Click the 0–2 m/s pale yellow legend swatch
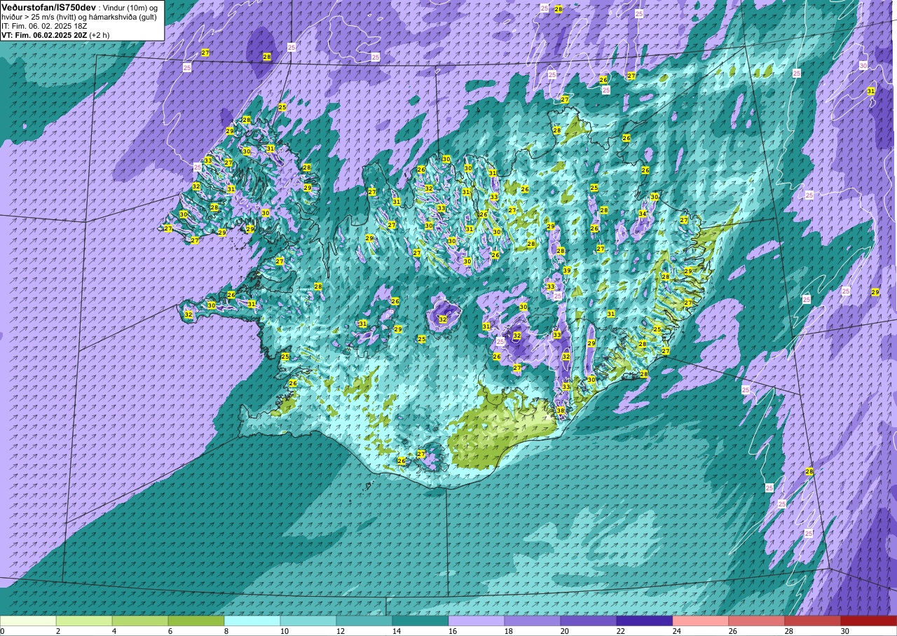The image size is (897, 636). [28, 621]
